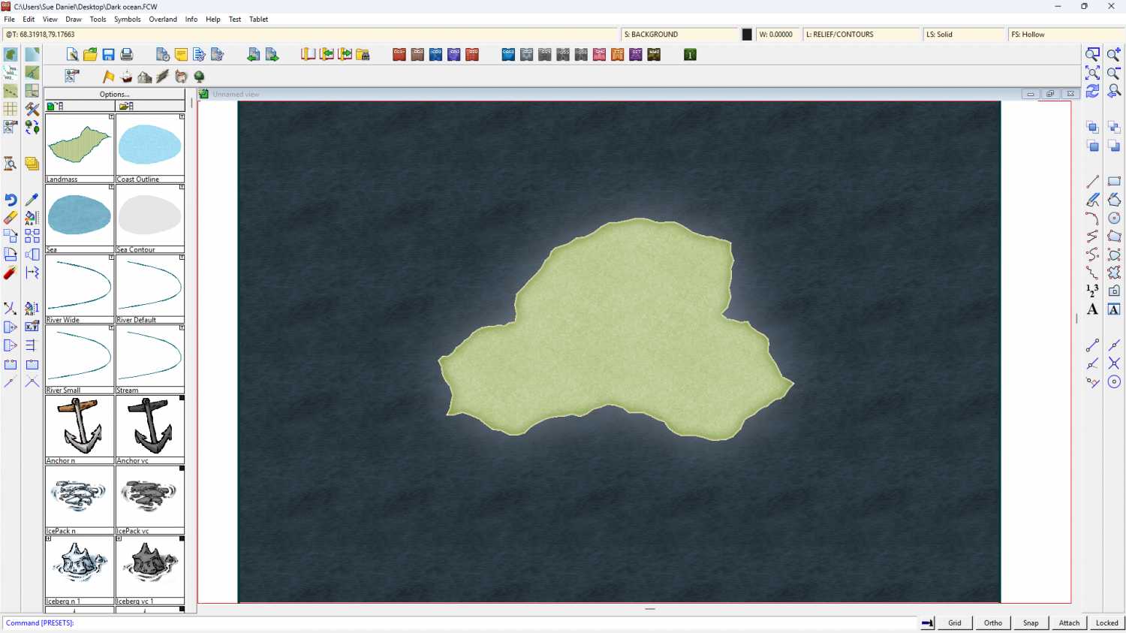Click the tree vegetation symbols icon
The height and width of the screenshot is (633, 1126).
coord(199,77)
